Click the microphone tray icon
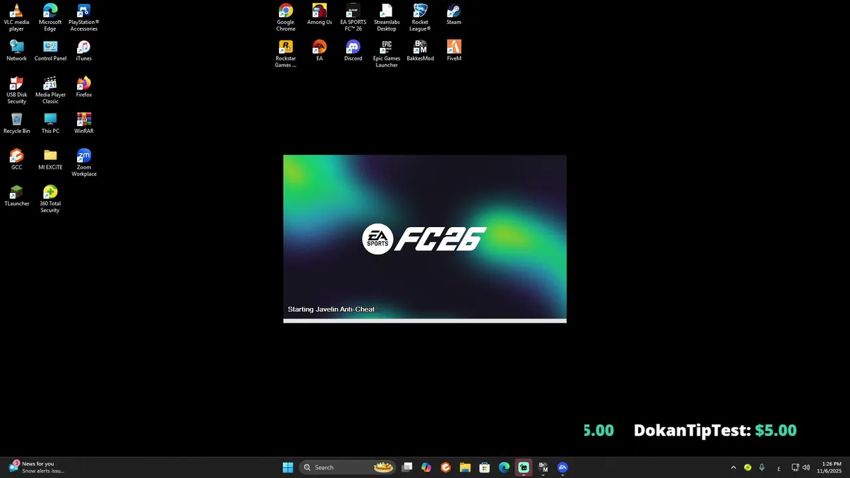 click(x=762, y=467)
